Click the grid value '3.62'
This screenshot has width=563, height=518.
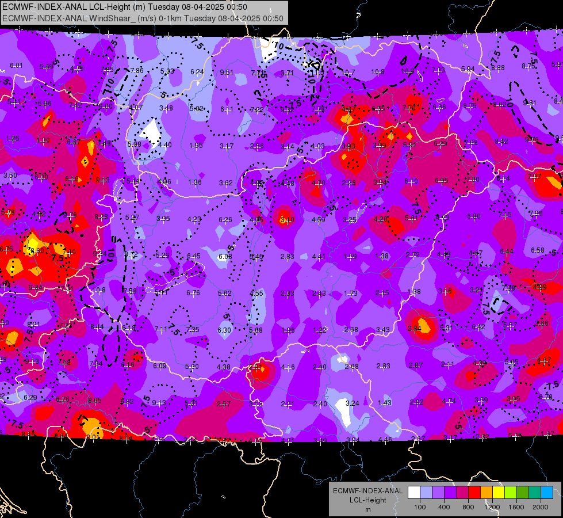(x=226, y=183)
